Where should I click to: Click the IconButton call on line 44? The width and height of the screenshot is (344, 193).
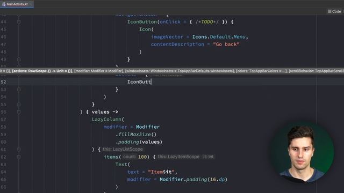point(142,22)
